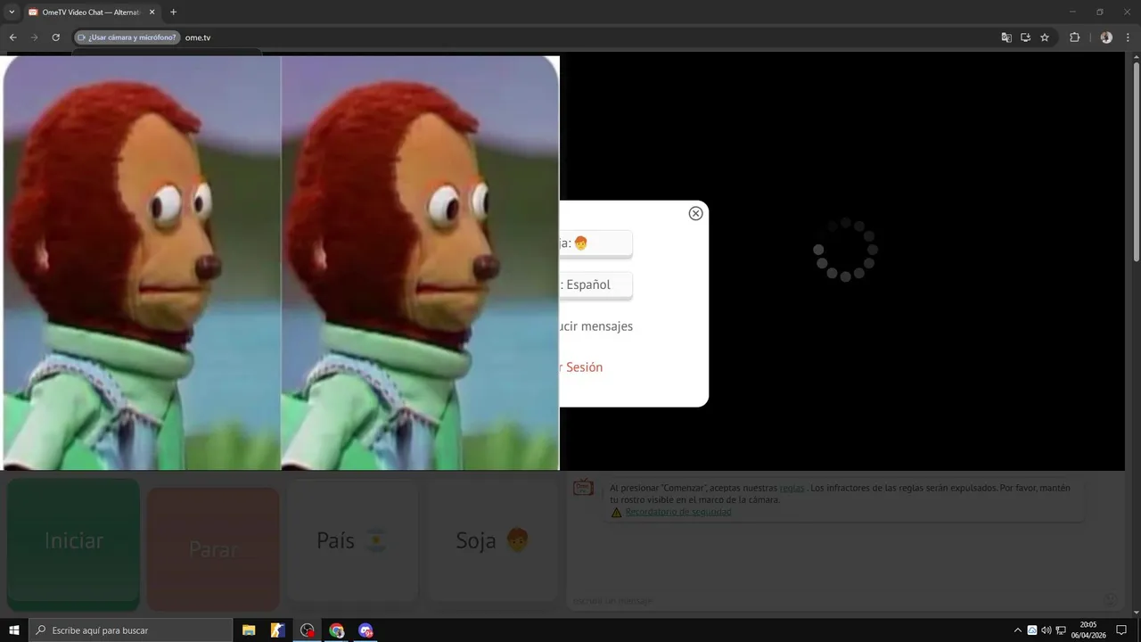The height and width of the screenshot is (642, 1141).
Task: Open the Windows notification center
Action: coord(1122,630)
